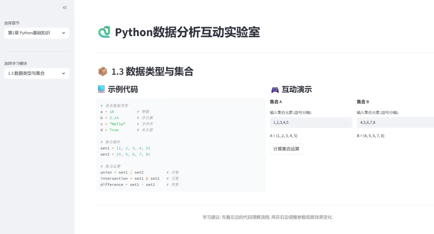The width and height of the screenshot is (434, 234).
Task: Click the 选择章节 label
Action: click(x=12, y=23)
